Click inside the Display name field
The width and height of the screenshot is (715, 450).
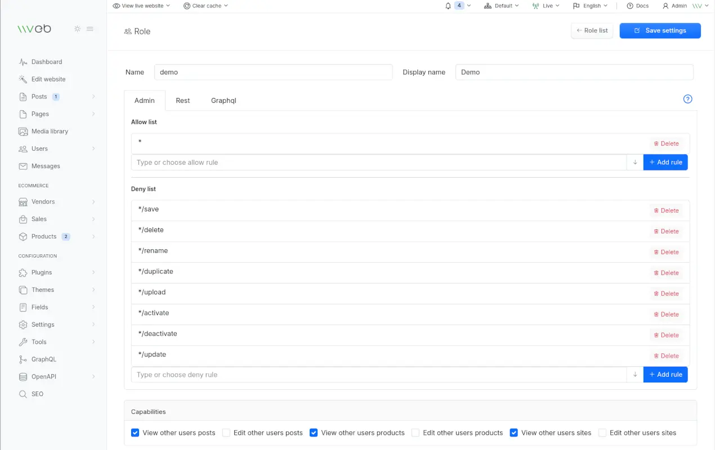pos(574,72)
